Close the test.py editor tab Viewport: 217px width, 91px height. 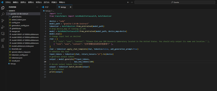[71, 7]
